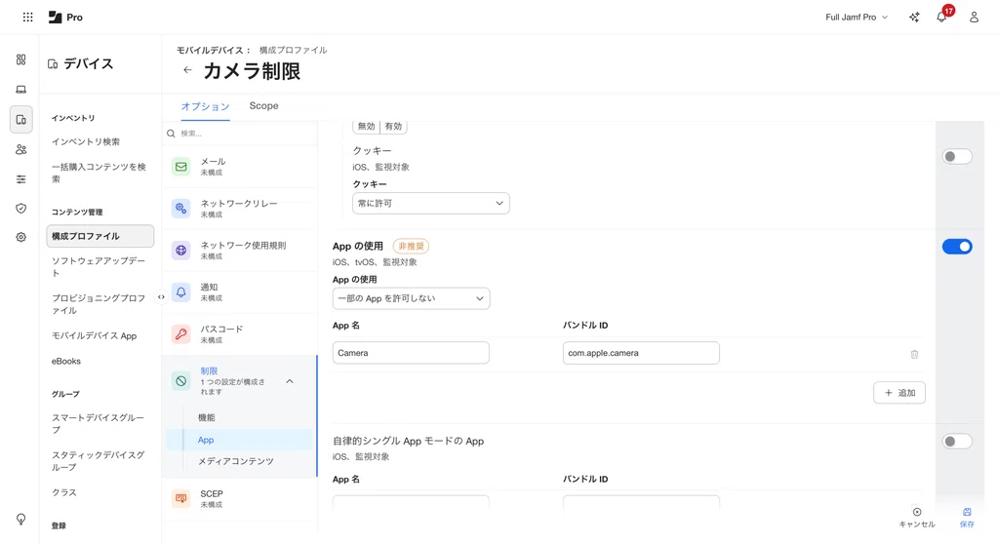Click the com.apple.camera bundle ID field
The image size is (999, 544).
[x=641, y=353]
